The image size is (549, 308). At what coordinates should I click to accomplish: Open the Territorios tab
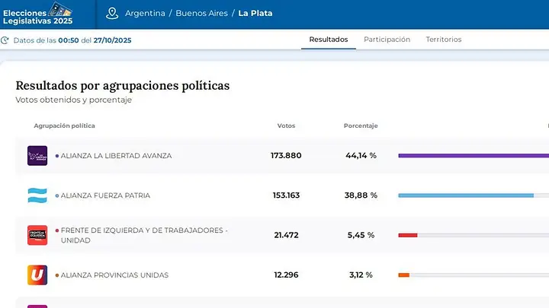click(444, 40)
